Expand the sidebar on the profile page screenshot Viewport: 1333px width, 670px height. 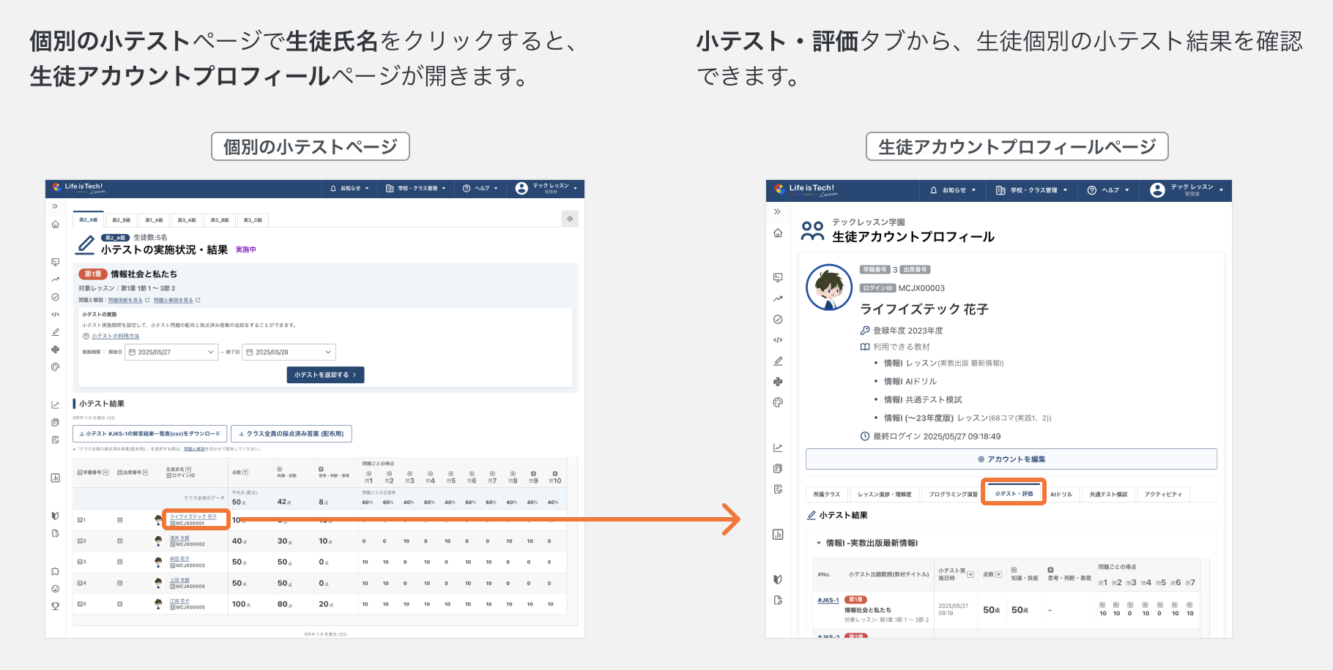pos(778,211)
